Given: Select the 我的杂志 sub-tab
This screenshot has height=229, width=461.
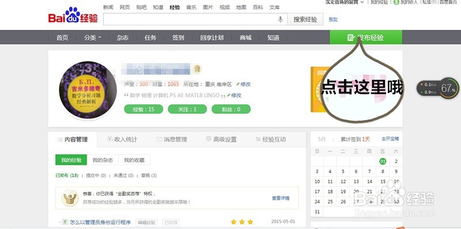Looking at the screenshot, I should 103,160.
